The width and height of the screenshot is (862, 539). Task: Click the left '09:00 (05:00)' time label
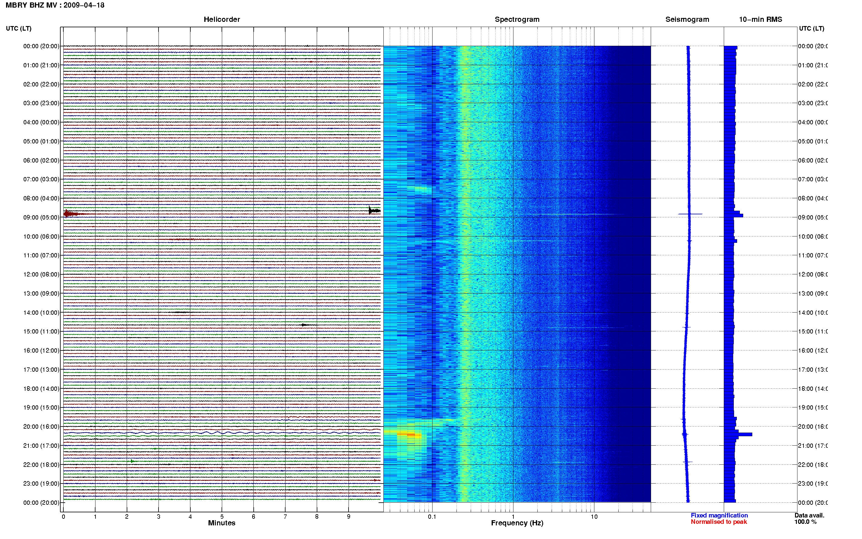(x=41, y=217)
